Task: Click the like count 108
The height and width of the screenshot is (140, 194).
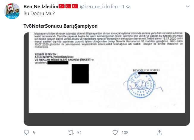Action: (125, 133)
